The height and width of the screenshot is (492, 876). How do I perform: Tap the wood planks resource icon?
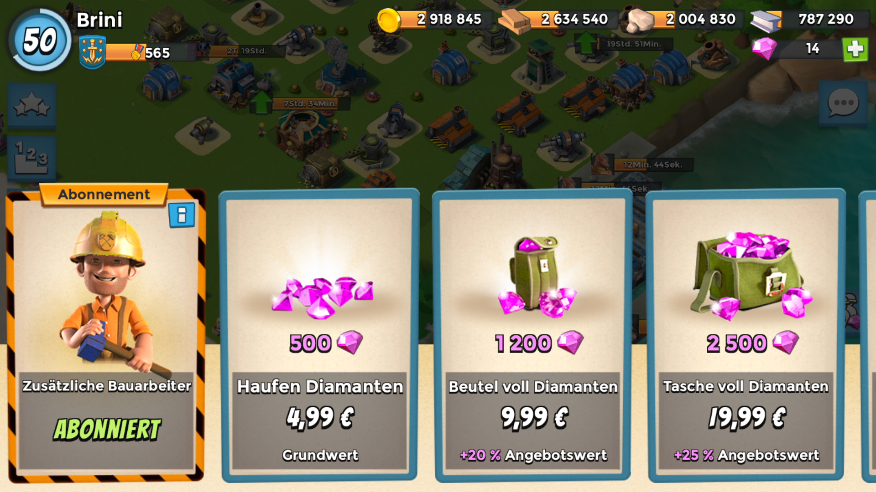coord(514,21)
